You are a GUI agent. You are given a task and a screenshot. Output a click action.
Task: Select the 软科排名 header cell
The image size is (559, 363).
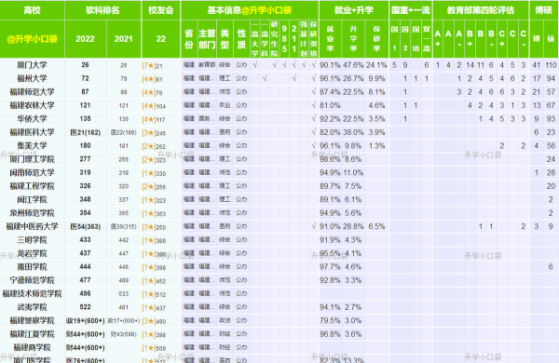(x=102, y=10)
